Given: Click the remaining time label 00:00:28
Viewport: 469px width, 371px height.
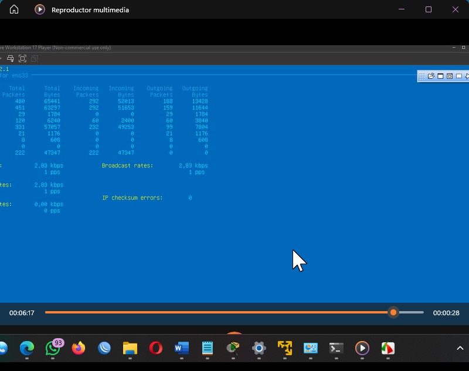Looking at the screenshot, I should [446, 313].
